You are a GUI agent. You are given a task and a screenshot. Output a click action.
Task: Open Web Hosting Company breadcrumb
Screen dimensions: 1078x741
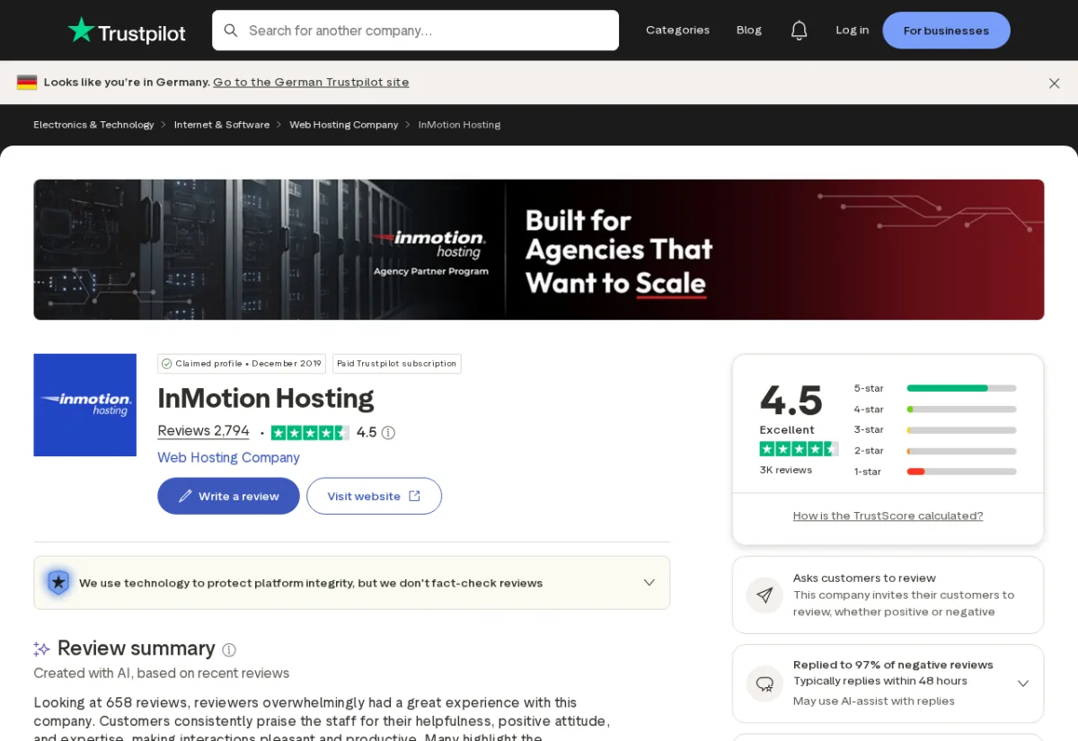point(343,125)
